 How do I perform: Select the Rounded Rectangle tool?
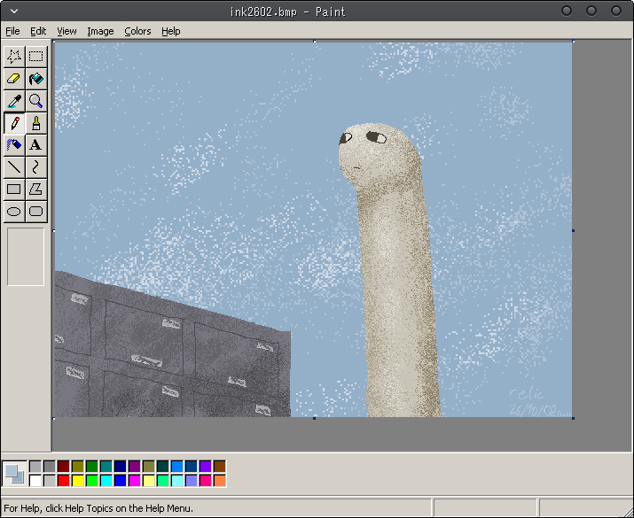pos(36,211)
